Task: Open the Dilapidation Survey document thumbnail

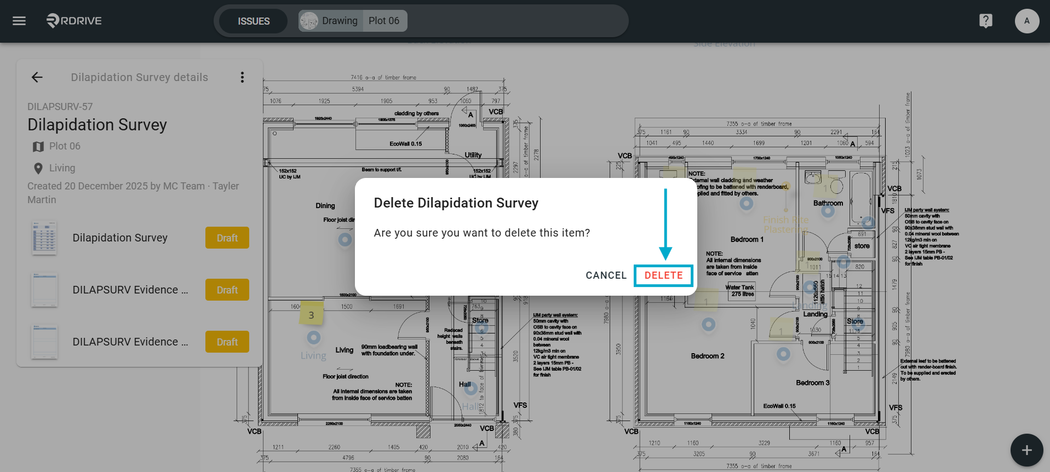Action: pyautogui.click(x=44, y=238)
